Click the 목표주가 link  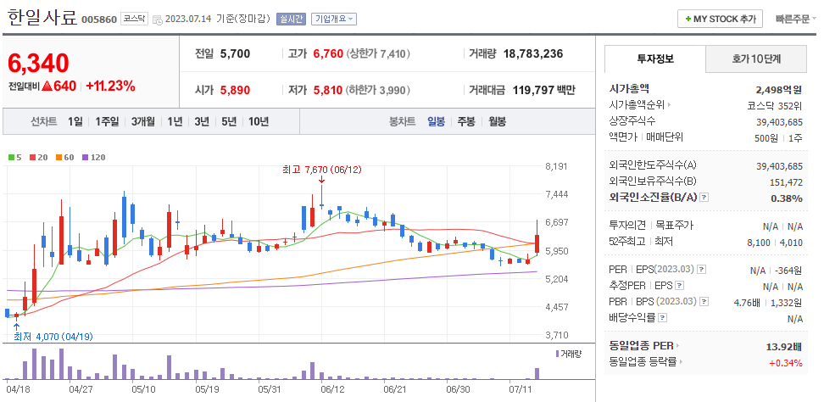coord(674,226)
